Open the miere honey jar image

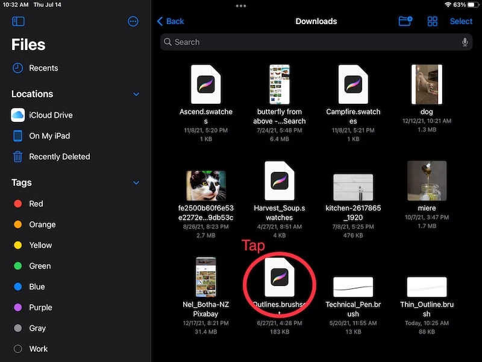click(427, 180)
